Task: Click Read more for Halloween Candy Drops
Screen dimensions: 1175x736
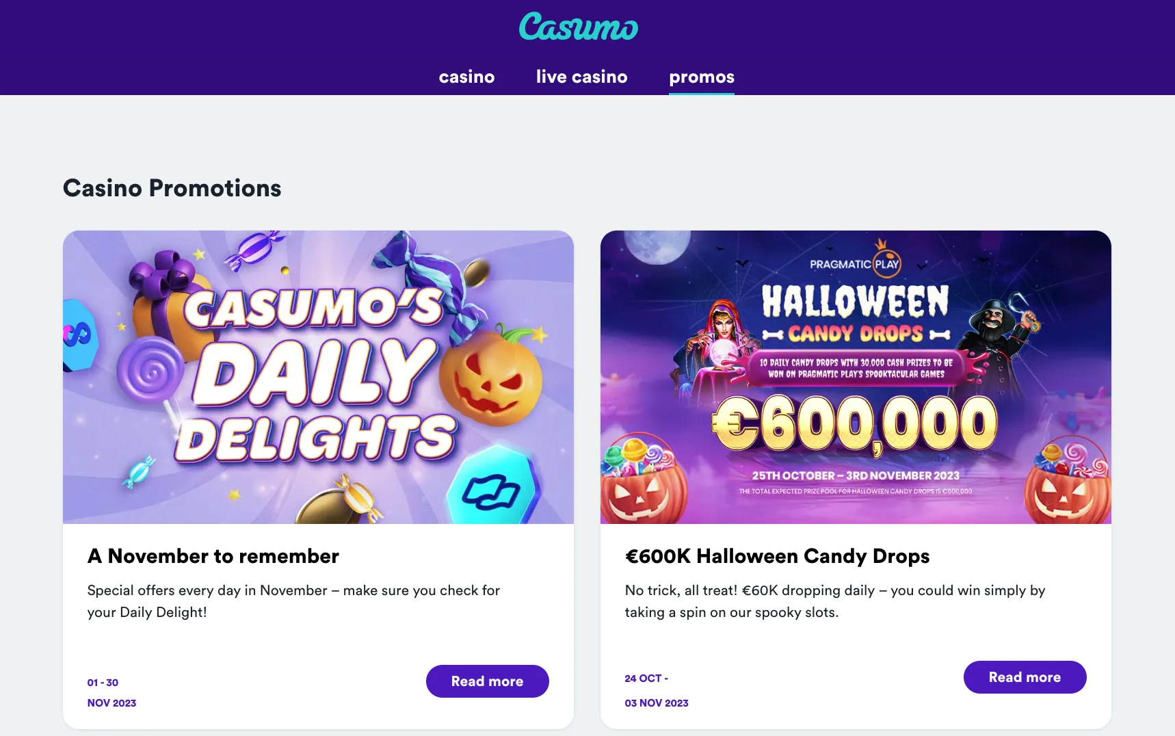Action: pos(1025,677)
